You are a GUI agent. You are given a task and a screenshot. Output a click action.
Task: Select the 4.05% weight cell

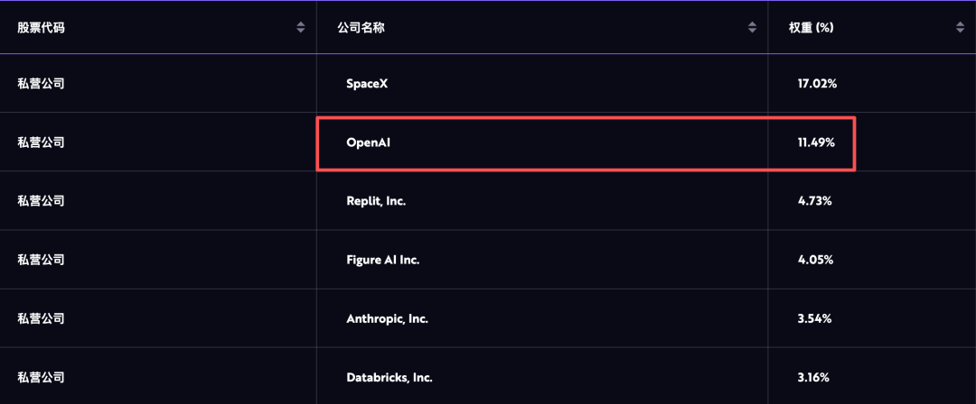[815, 260]
